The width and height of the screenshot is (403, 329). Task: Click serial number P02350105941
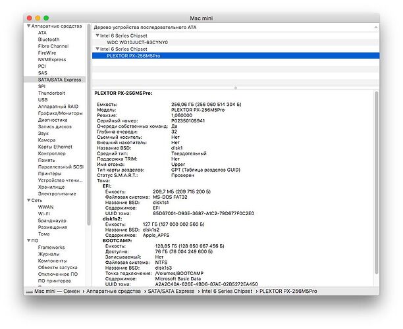pos(188,120)
